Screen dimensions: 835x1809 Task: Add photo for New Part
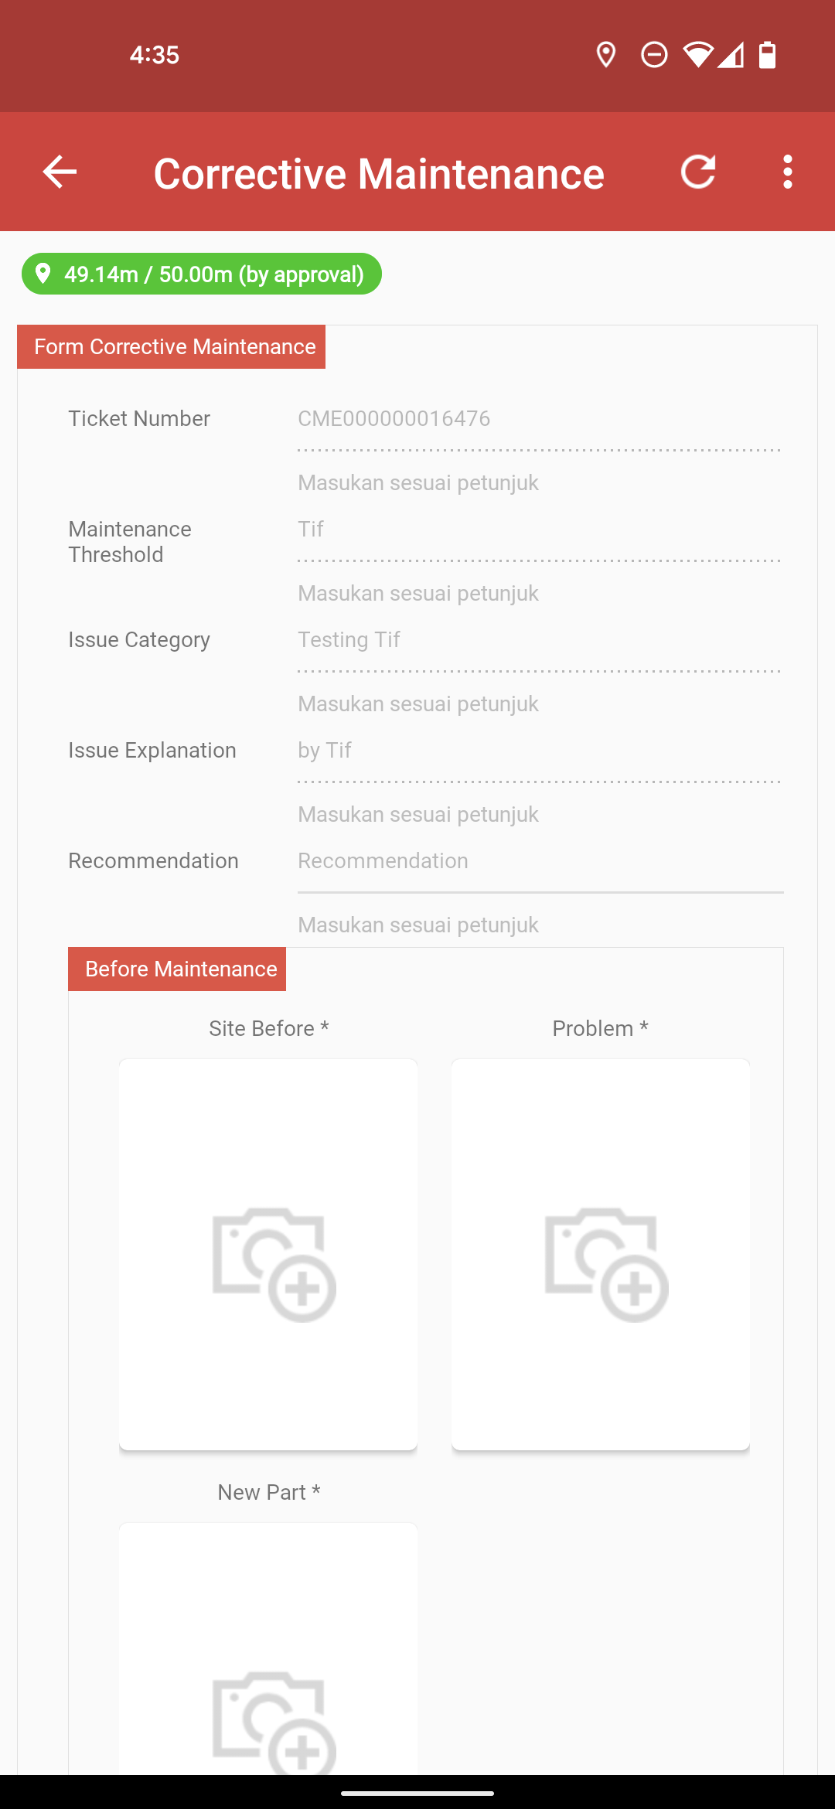click(268, 1648)
